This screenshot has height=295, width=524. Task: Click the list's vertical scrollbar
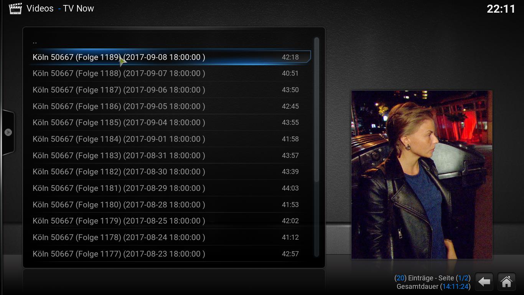coord(316,147)
